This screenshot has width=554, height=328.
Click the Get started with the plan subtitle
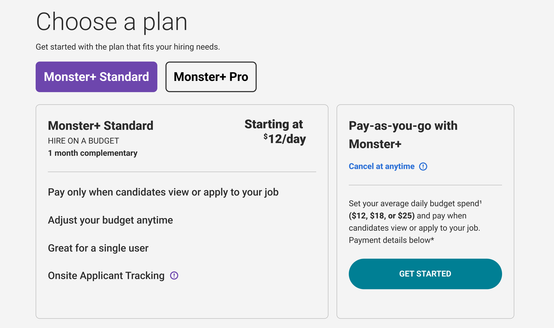pyautogui.click(x=128, y=47)
